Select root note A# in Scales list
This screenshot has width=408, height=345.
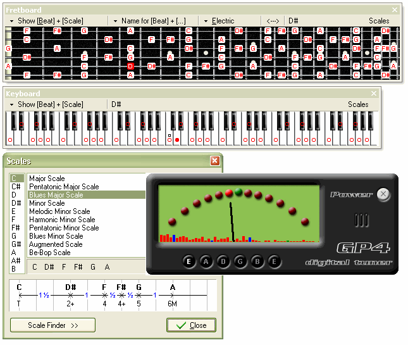pyautogui.click(x=17, y=261)
